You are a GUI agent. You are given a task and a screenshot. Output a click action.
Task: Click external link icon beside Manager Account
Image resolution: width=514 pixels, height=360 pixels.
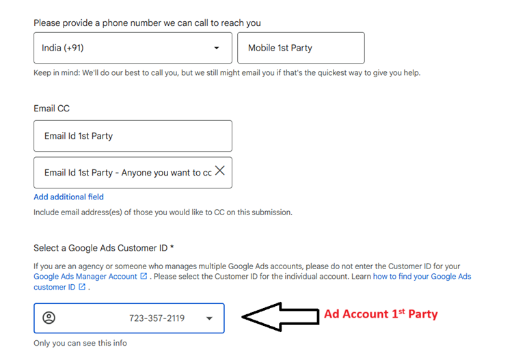pos(144,276)
